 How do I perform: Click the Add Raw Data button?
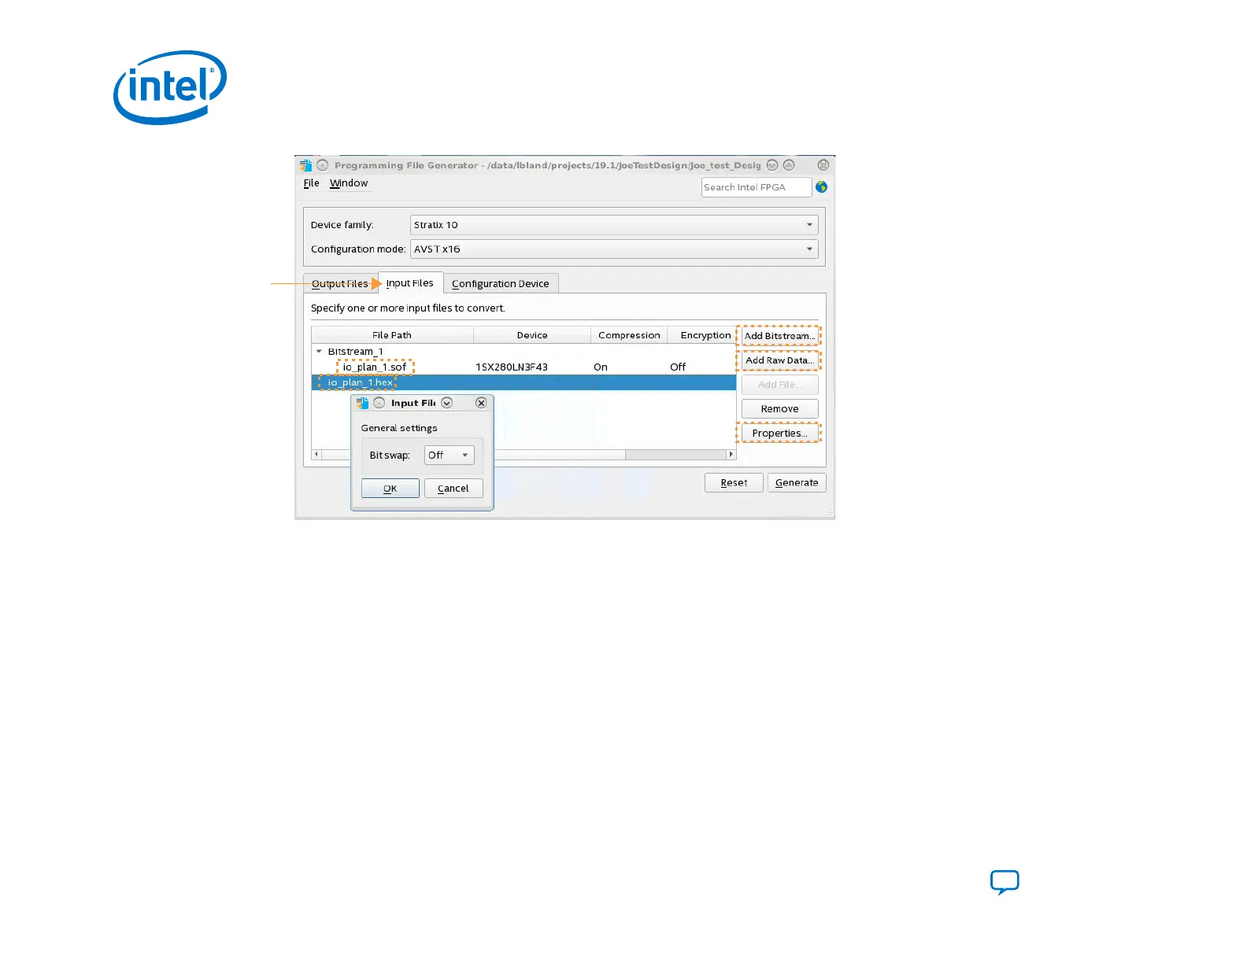[779, 360]
